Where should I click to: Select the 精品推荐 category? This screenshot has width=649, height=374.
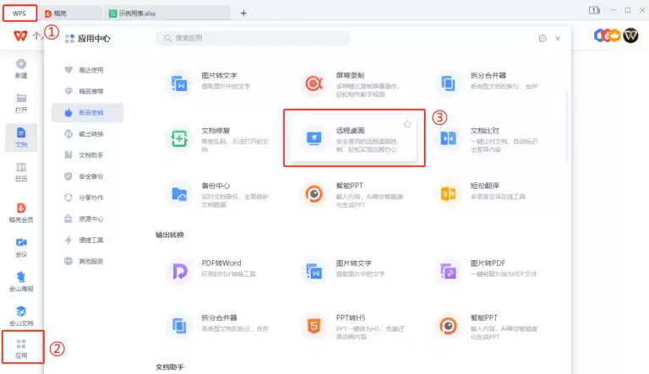[x=85, y=91]
